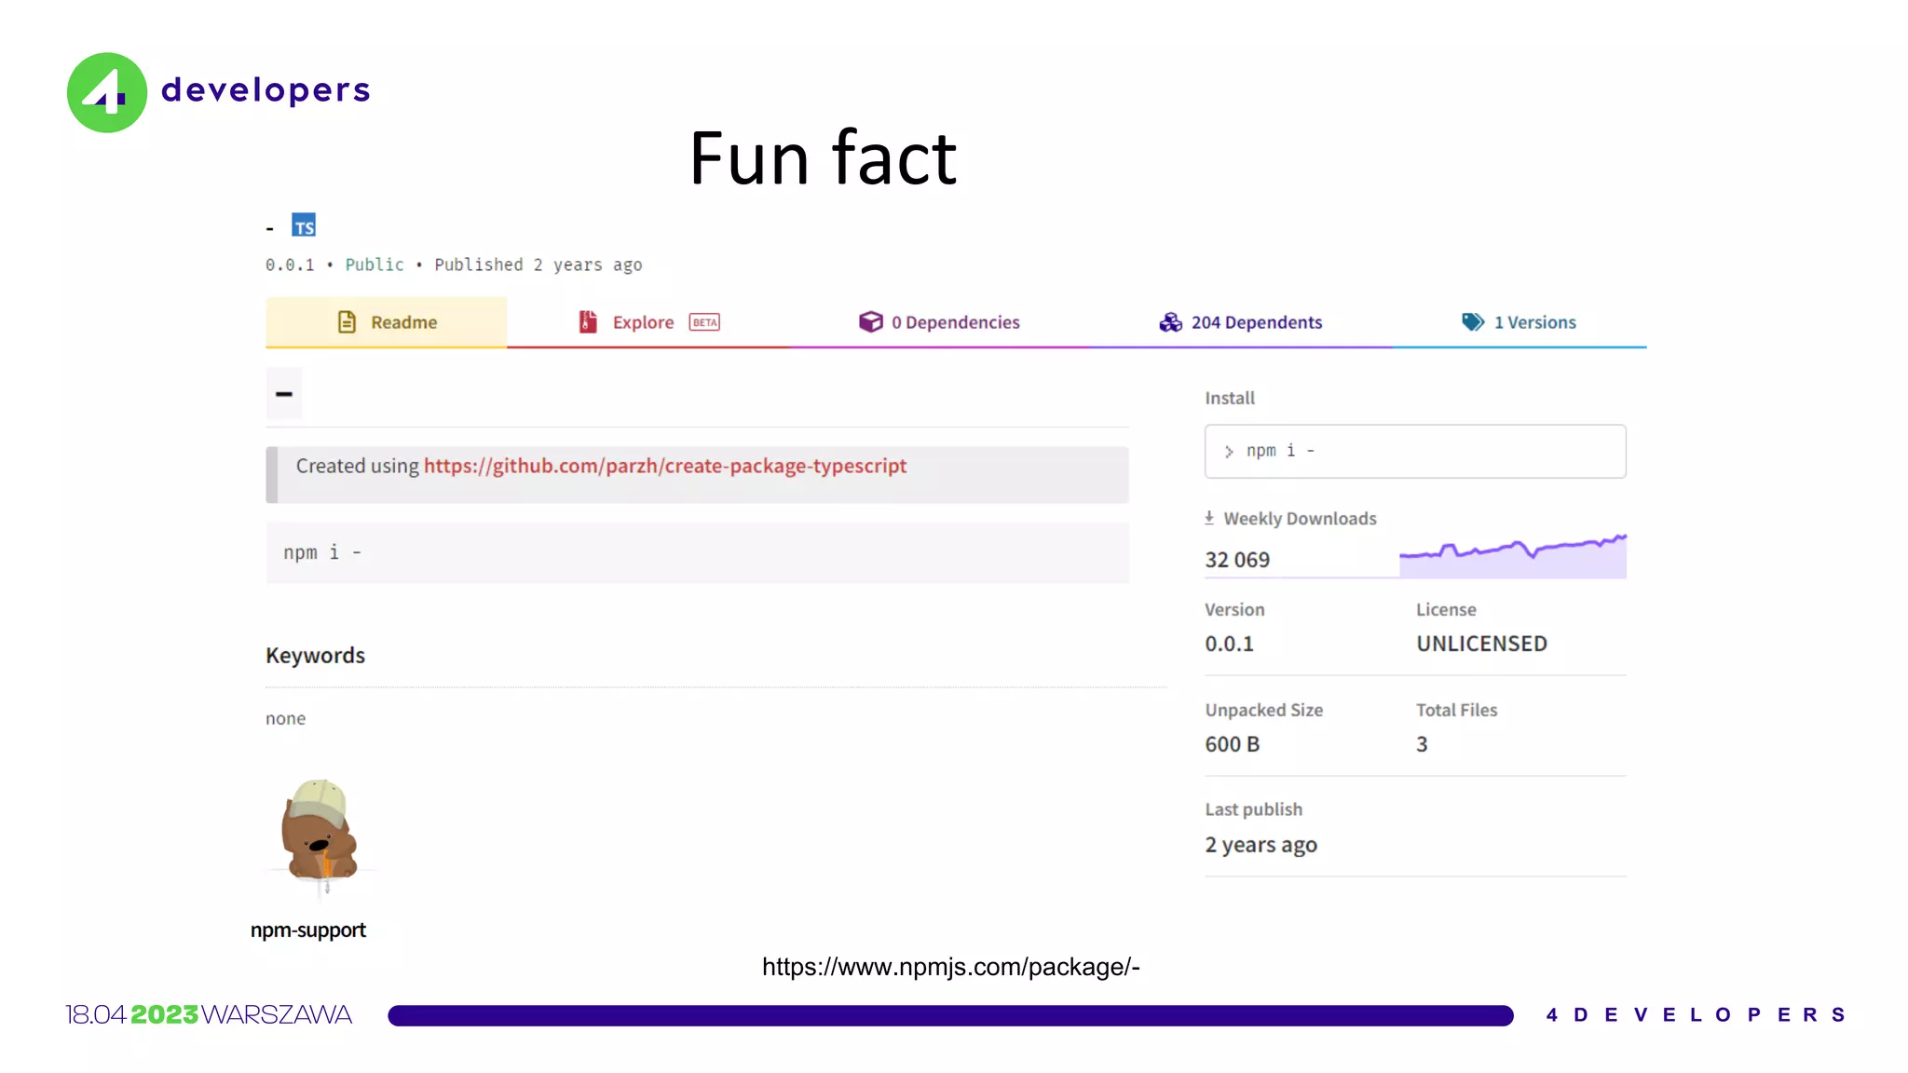Click the BETA badge next to Explore
The height and width of the screenshot is (1073, 1908).
pyautogui.click(x=704, y=322)
